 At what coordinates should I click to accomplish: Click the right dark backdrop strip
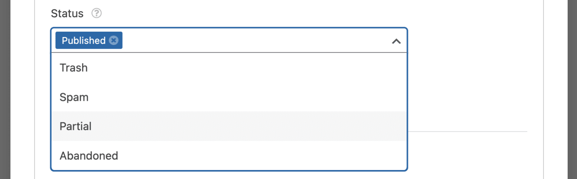click(572, 89)
